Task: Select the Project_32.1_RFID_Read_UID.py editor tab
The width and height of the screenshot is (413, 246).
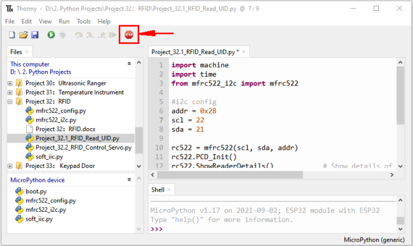Action: coord(195,52)
